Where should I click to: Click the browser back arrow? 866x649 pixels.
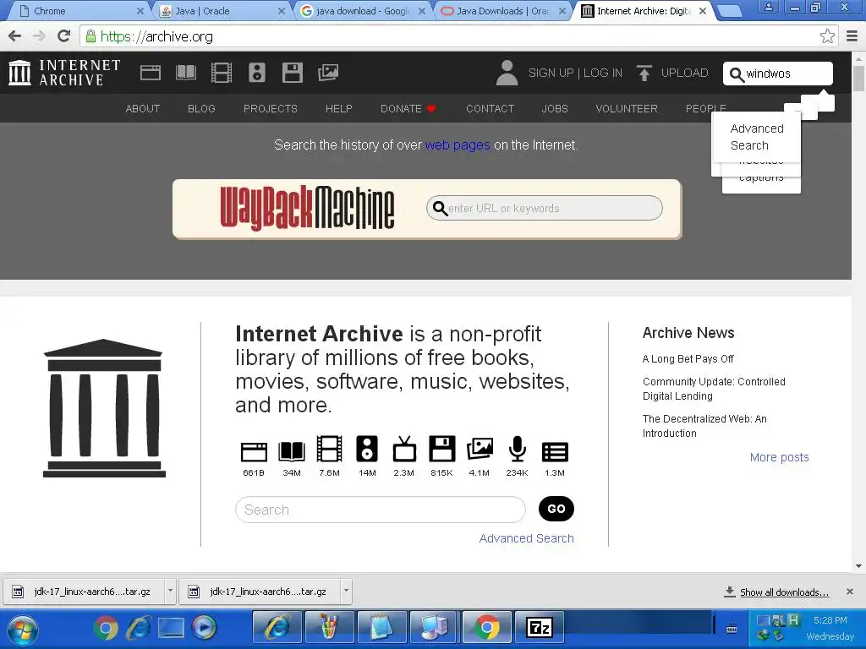coord(15,36)
